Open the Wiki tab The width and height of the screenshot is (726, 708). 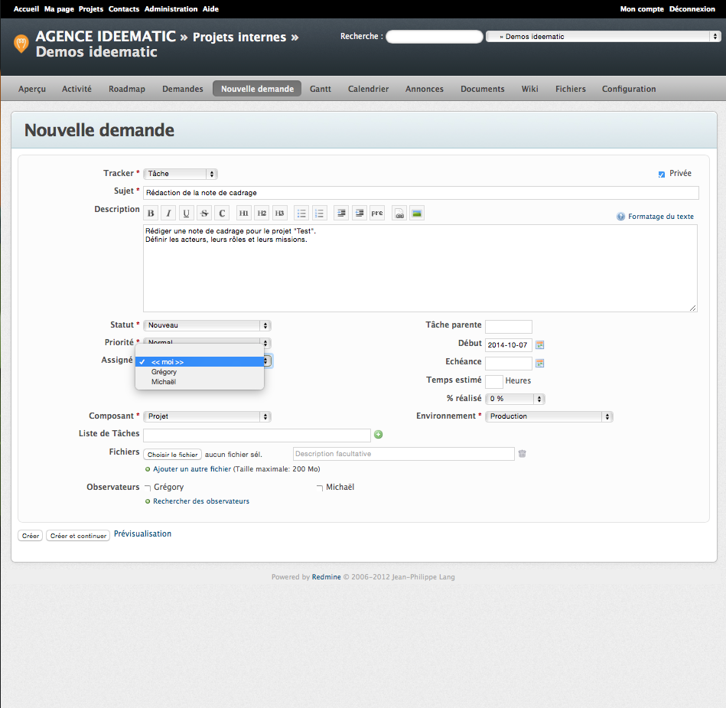tap(529, 89)
